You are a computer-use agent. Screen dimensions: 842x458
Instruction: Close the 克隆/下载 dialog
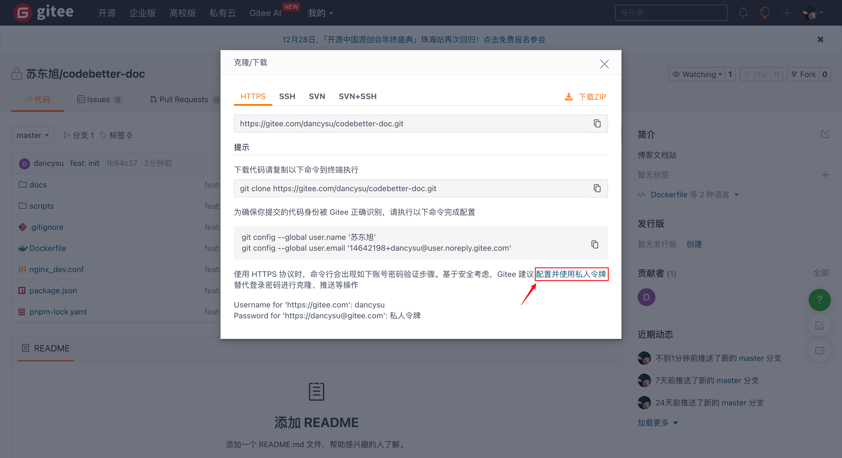[604, 64]
